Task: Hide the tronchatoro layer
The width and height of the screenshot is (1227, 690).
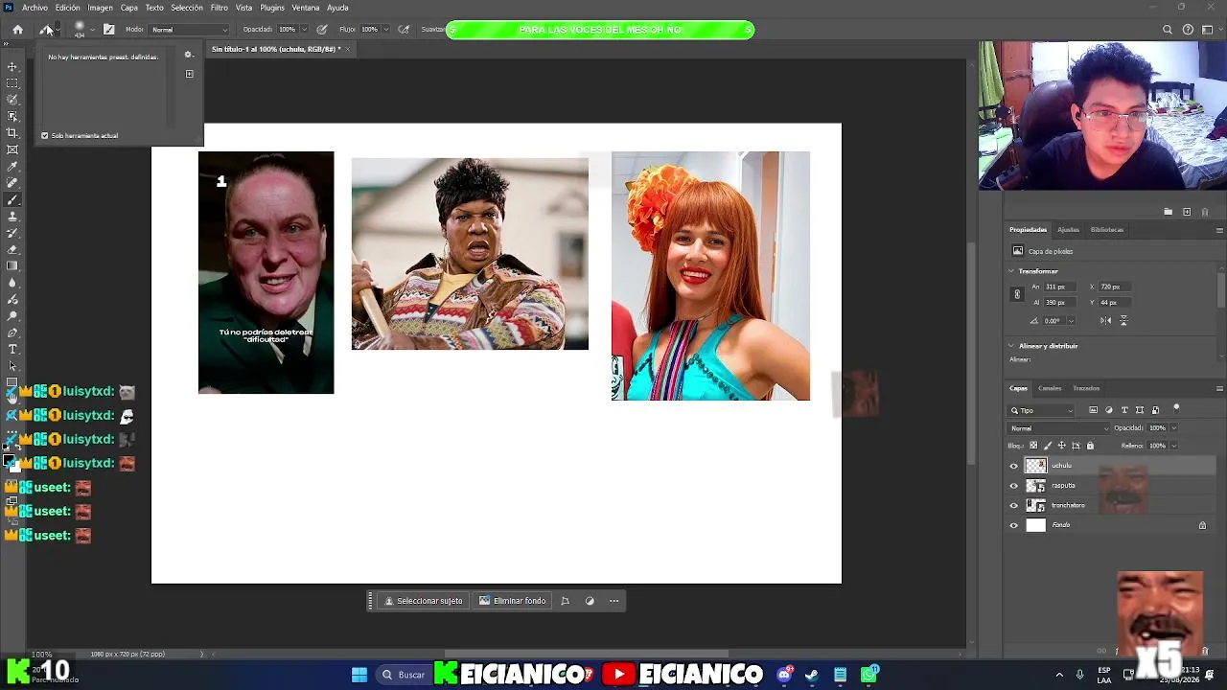Action: (1014, 505)
